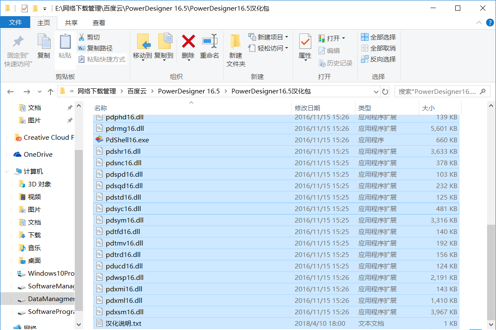Click Select none
The image size is (496, 330).
[379, 48]
